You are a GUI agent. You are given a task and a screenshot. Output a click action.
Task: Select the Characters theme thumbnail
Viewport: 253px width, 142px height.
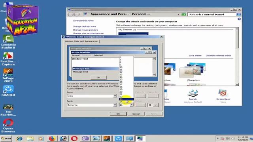(193, 72)
